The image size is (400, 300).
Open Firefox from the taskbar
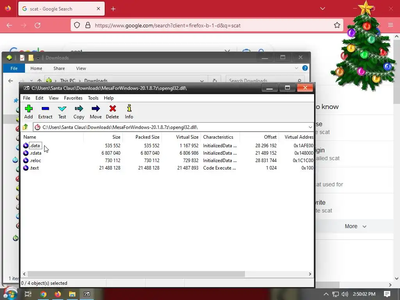click(58, 294)
